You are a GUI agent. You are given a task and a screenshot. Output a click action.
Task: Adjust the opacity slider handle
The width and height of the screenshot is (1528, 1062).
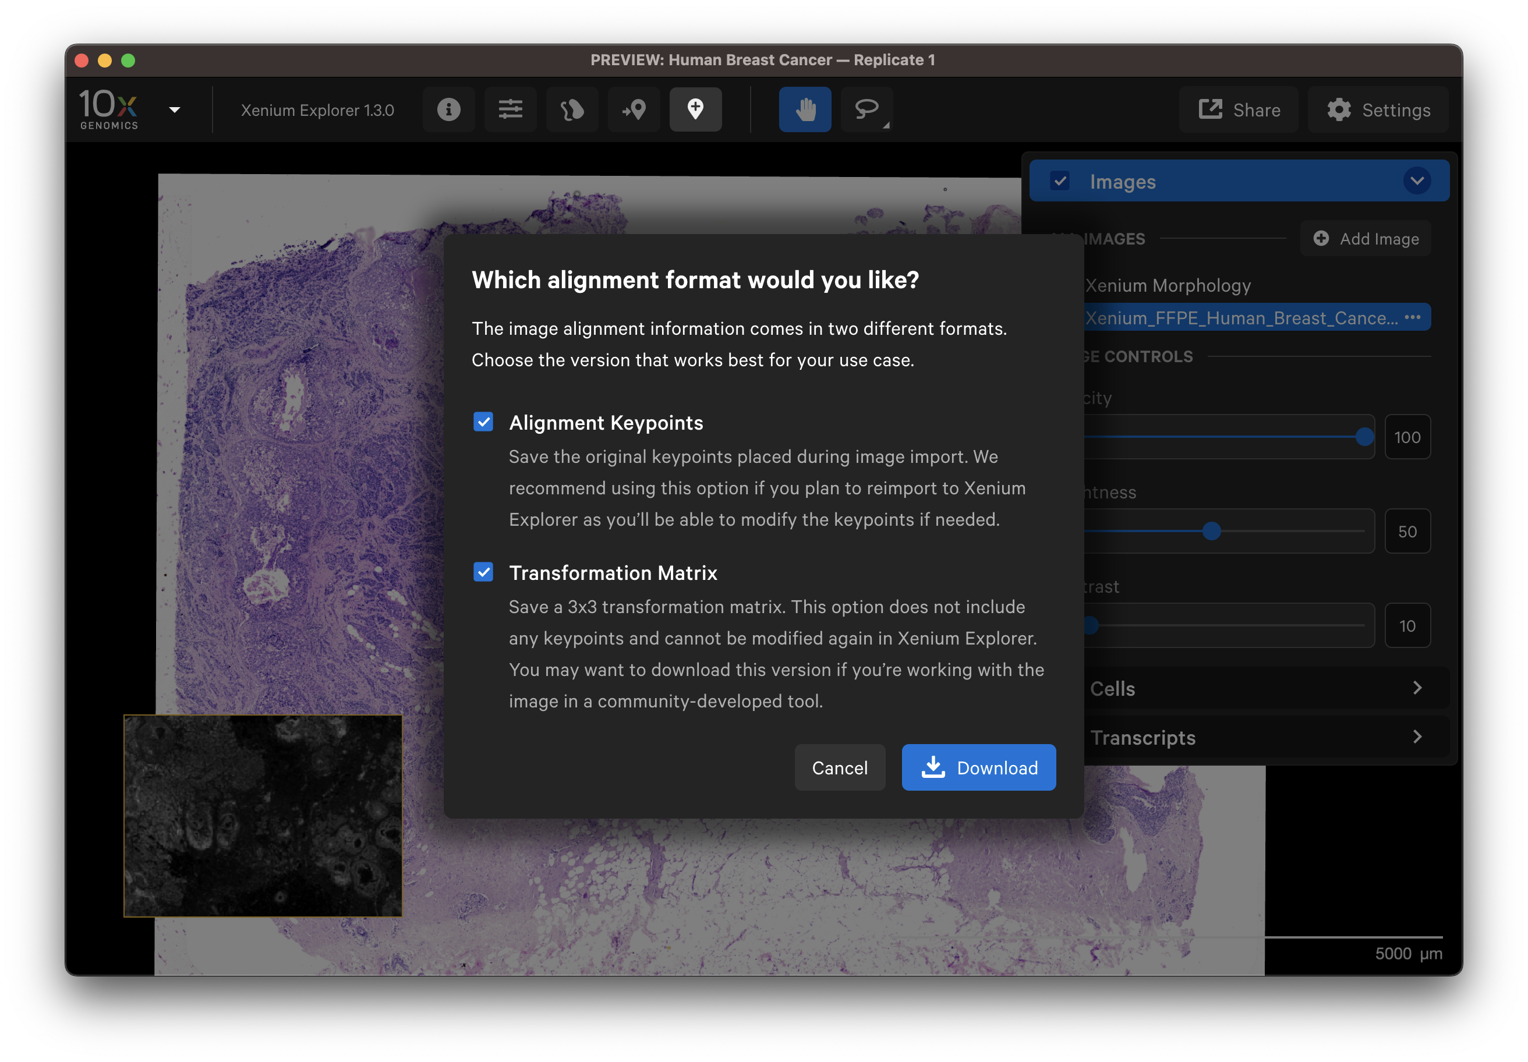tap(1364, 437)
